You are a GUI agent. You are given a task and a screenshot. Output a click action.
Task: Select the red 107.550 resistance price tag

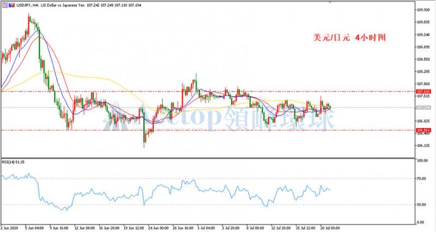[x=423, y=91]
